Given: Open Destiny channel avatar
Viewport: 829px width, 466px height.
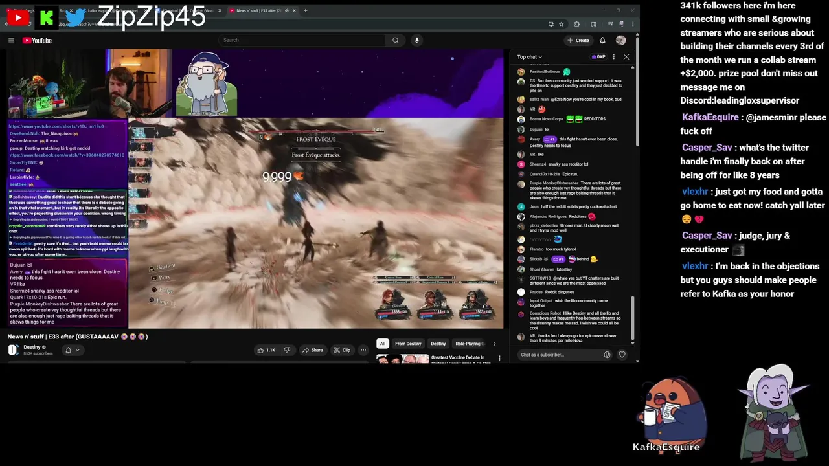Looking at the screenshot, I should [x=13, y=350].
